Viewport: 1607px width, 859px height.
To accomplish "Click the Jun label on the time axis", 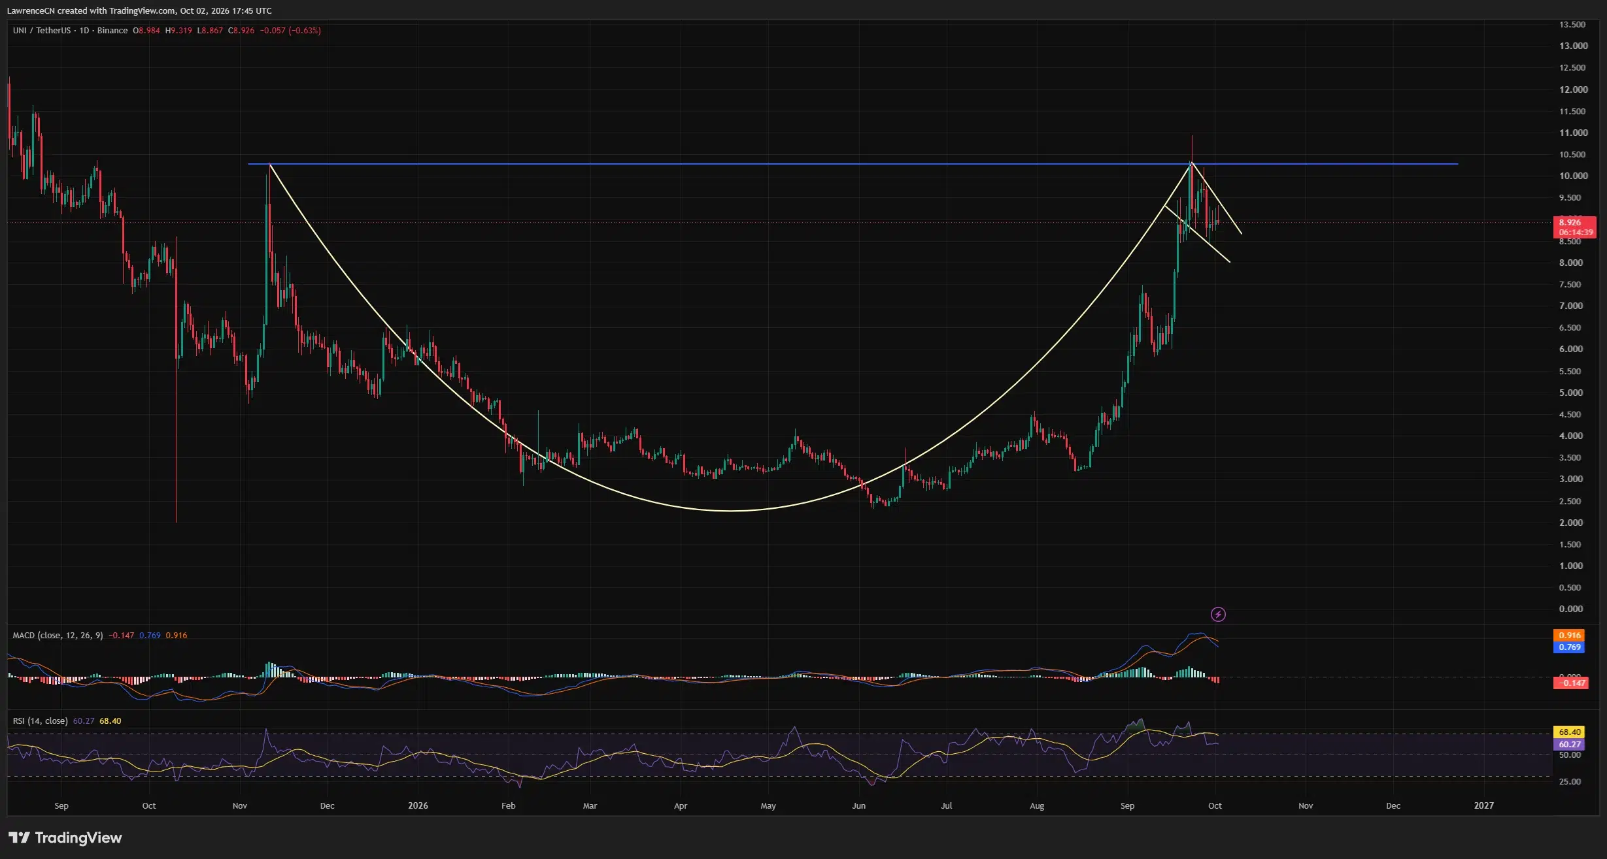I will click(858, 805).
